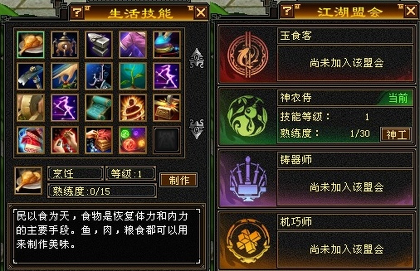
Task: Click the 制作 craft button
Action: pos(179,180)
